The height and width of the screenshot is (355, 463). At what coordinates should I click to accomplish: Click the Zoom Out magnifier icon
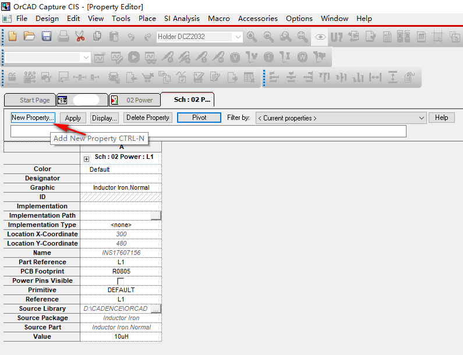[268, 37]
